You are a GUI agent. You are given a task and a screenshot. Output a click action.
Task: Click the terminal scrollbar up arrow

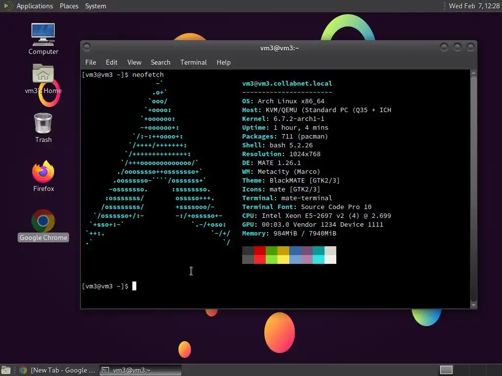tap(474, 73)
